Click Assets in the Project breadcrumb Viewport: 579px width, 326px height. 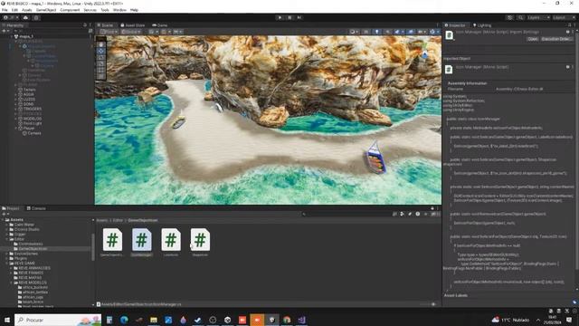pyautogui.click(x=102, y=220)
